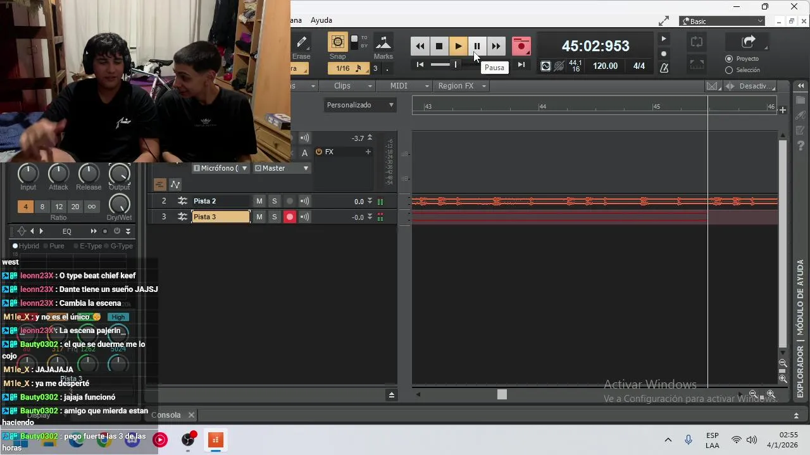Screen dimensions: 810x455
Task: Open the Master output dropdown
Action: (281, 168)
